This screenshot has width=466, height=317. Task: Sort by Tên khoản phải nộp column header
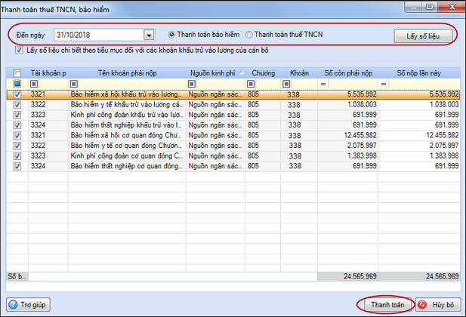coord(127,73)
